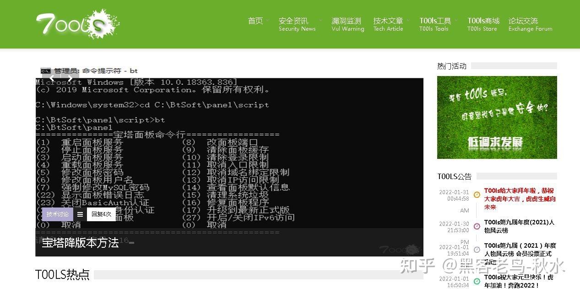
Task: Open T00ls工具 Tools menu
Action: (x=435, y=24)
